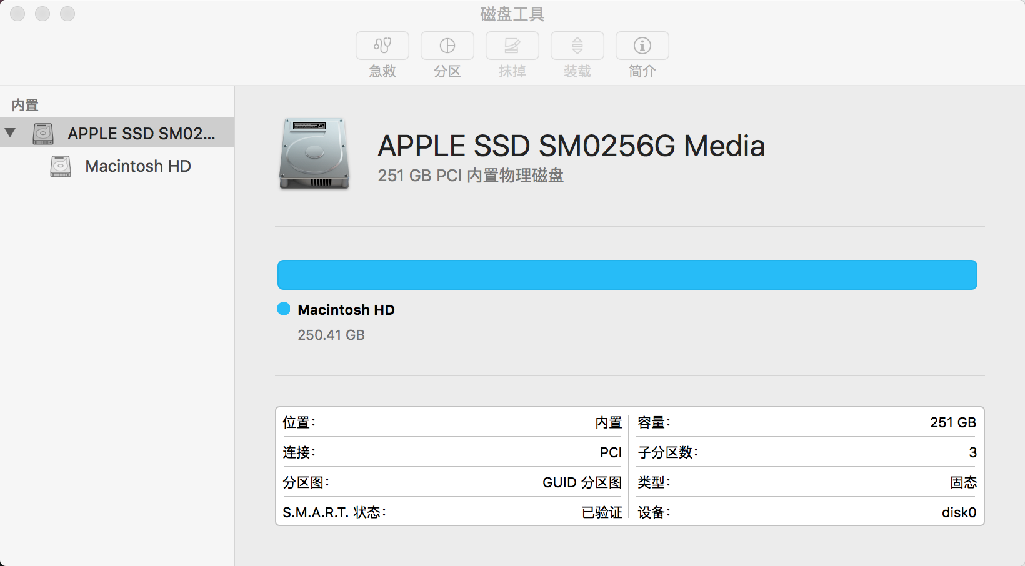Click the S.M.A.R.T. 状态 label
Image resolution: width=1025 pixels, height=566 pixels.
click(x=334, y=512)
